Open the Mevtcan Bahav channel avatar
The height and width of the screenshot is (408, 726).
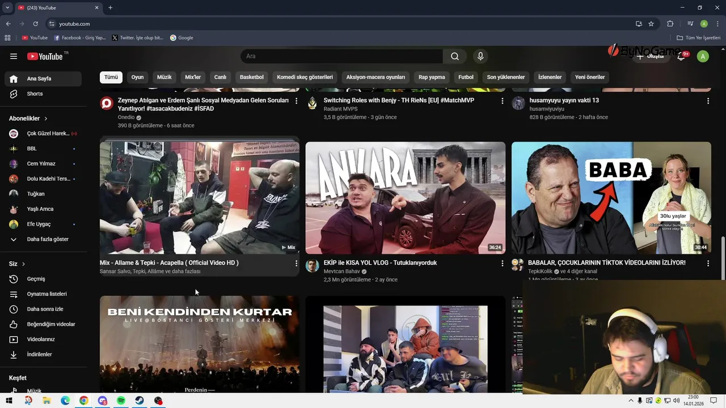click(313, 266)
